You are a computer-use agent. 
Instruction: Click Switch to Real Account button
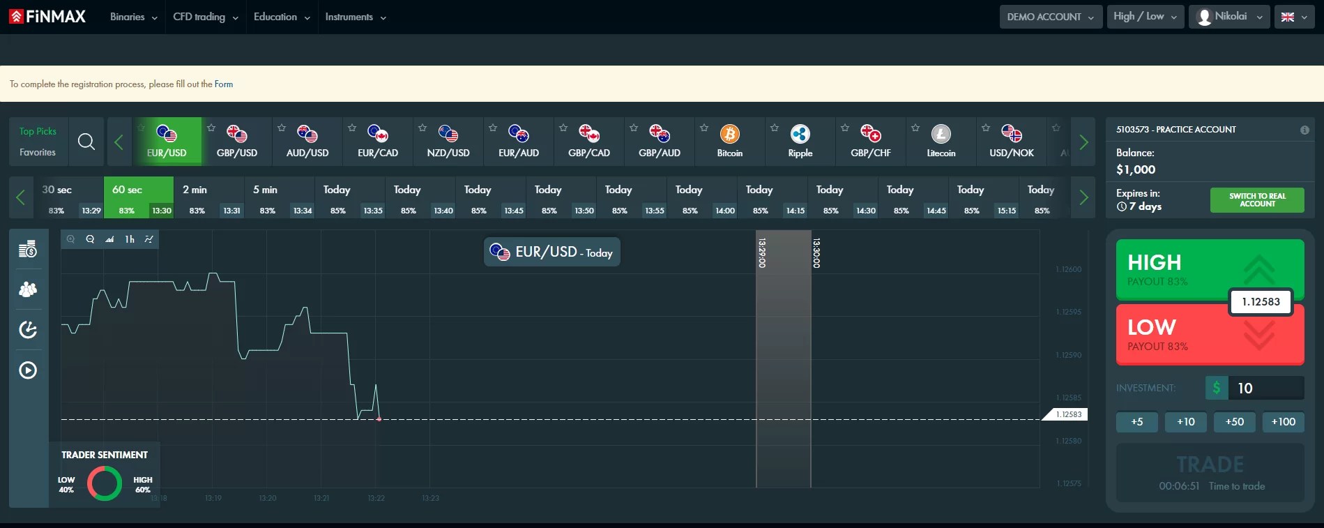1257,200
